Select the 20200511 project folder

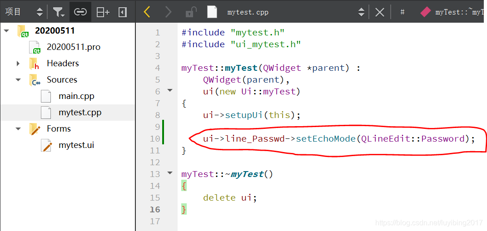point(55,30)
